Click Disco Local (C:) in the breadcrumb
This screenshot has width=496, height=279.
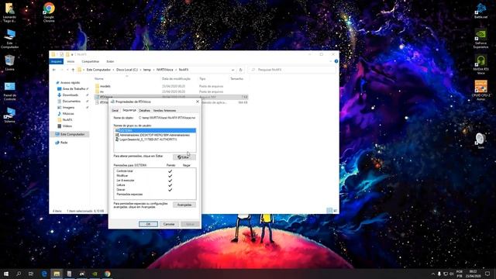[x=127, y=70]
